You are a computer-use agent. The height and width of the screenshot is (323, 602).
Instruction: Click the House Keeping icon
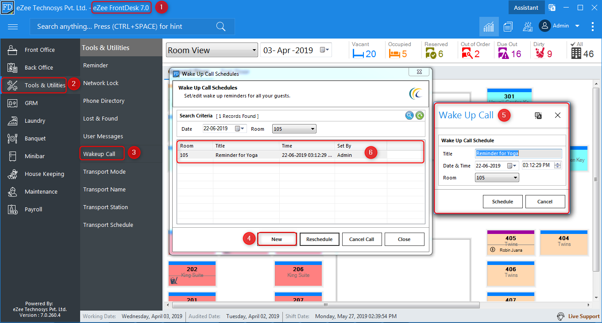(12, 174)
